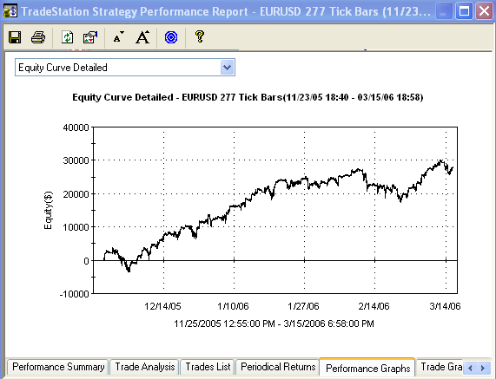496x379 pixels.
Task: Click the 1/27/06 date axis label
Action: tap(303, 306)
